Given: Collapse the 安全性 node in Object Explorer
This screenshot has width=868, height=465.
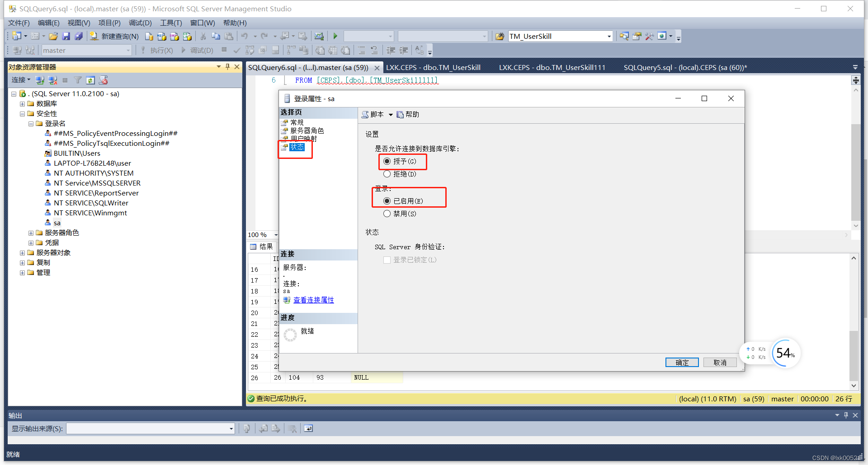Looking at the screenshot, I should (x=22, y=113).
